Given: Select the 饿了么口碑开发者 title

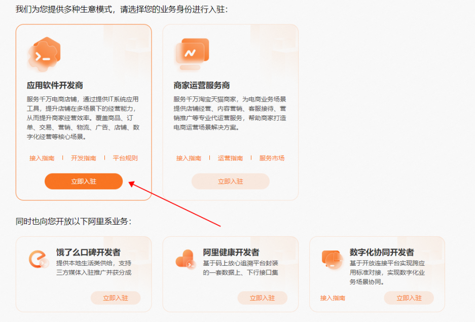Looking at the screenshot, I should pos(88,252).
